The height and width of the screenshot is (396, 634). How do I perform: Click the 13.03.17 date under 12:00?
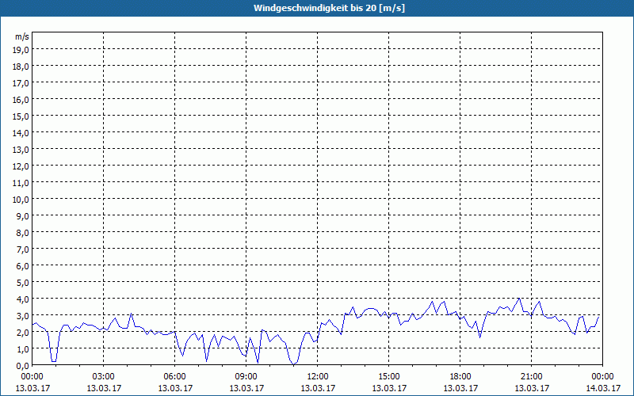click(x=318, y=388)
